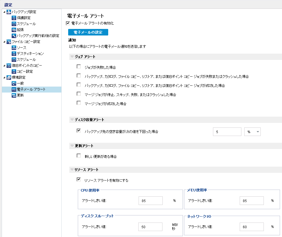Click the コピー設定 icon
The image size is (282, 237).
point(14,72)
